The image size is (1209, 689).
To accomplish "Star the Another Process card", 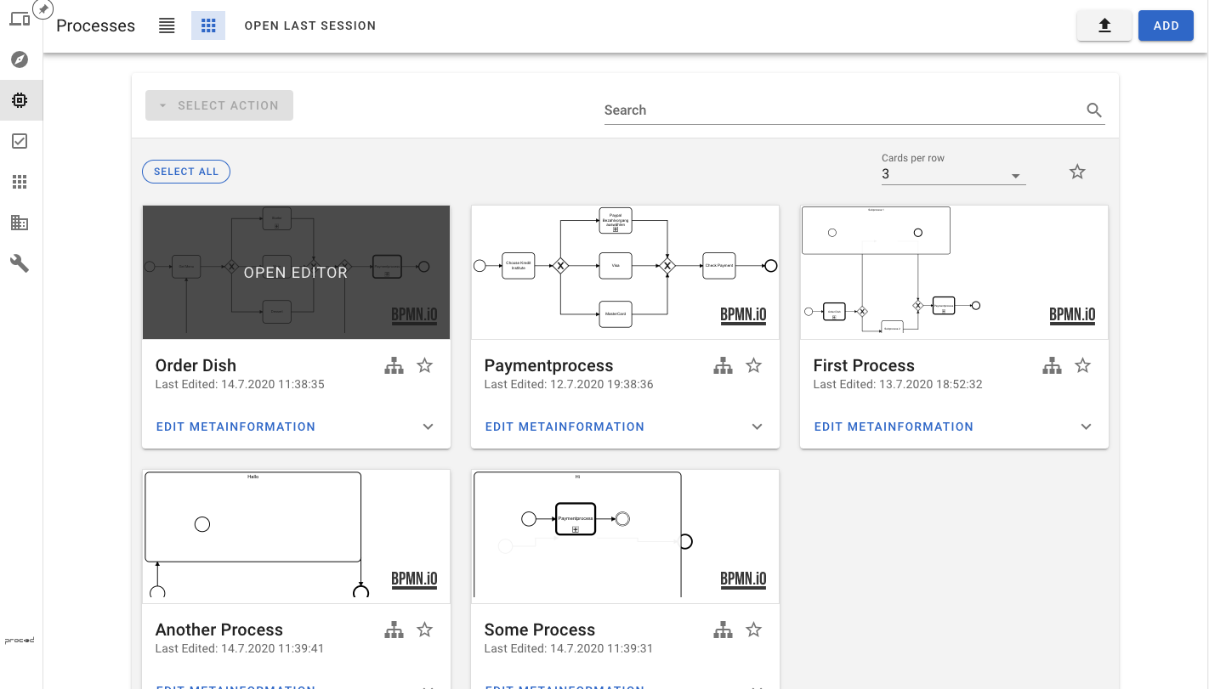I will click(425, 630).
